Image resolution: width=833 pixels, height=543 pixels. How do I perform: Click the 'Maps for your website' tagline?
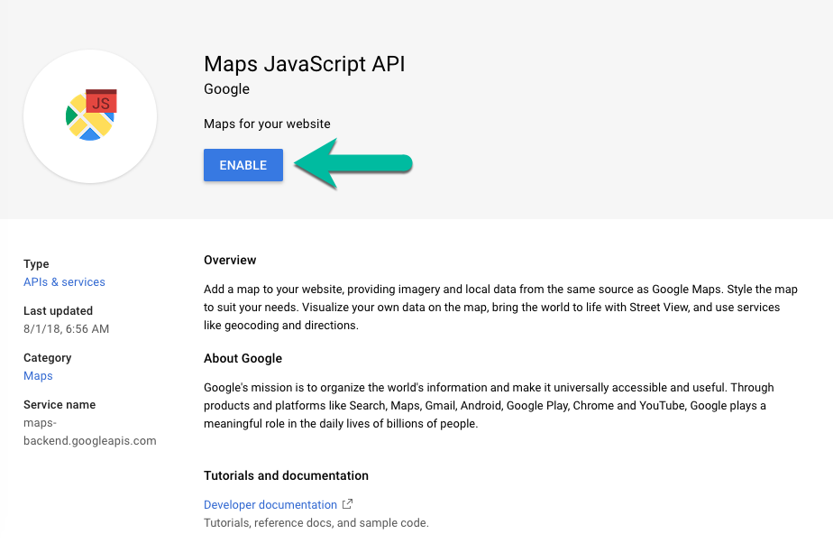pos(267,124)
